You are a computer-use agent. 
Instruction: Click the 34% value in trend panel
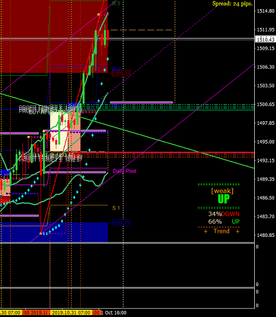pos(215,214)
